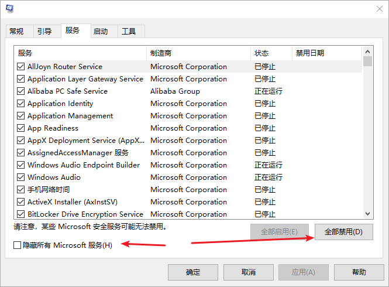This screenshot has width=389, height=287.
Task: Click the msconfig icon in title bar
Action: point(10,9)
